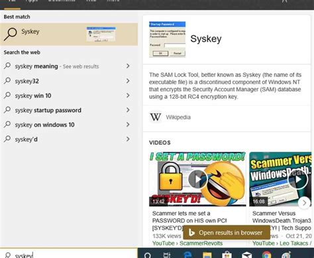The width and height of the screenshot is (314, 258).
Task: Click the magnifier icon beside Syskey best match
Action: (10, 34)
